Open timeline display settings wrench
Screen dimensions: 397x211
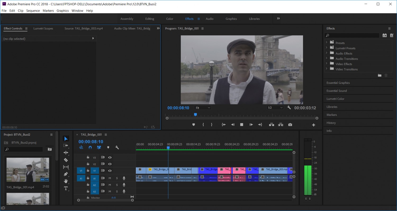[x=117, y=148]
